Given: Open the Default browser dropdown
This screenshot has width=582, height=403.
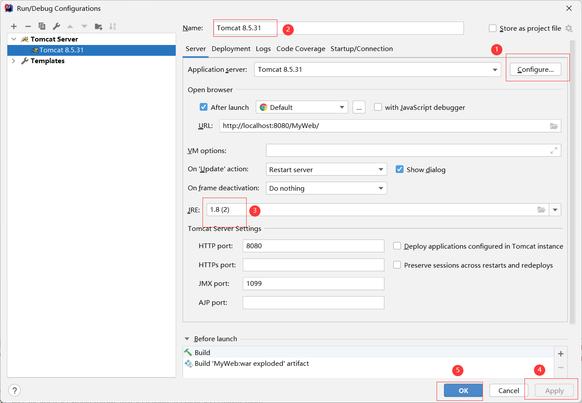Looking at the screenshot, I should tap(302, 107).
